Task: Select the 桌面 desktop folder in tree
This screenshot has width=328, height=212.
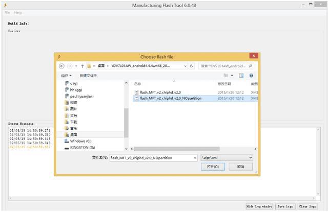Action: pyautogui.click(x=71, y=135)
